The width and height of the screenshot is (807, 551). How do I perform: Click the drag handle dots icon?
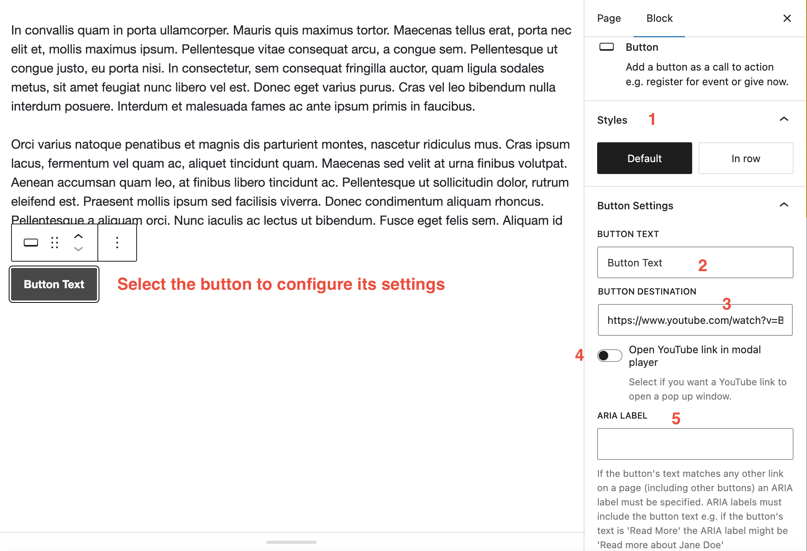tap(55, 243)
